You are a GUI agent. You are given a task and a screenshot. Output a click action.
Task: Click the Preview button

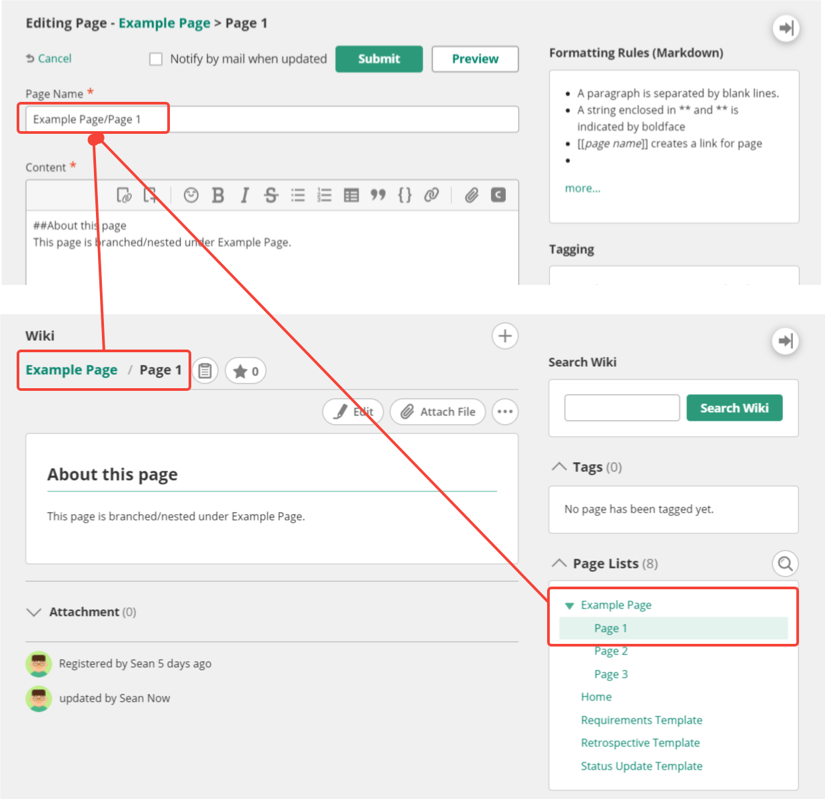pos(474,59)
